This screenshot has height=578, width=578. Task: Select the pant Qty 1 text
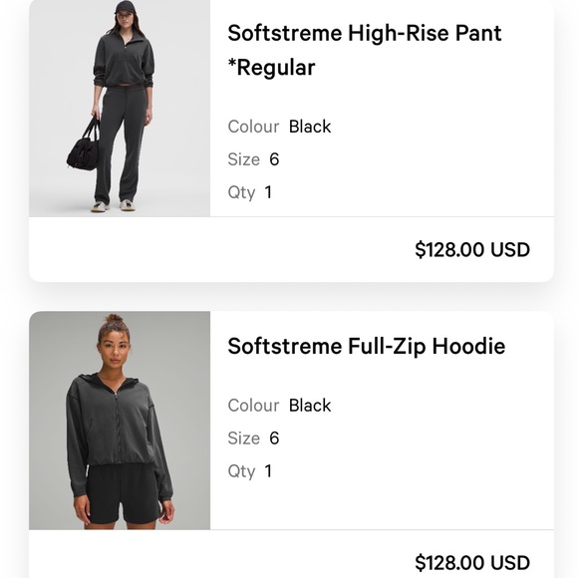[250, 192]
